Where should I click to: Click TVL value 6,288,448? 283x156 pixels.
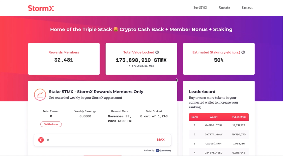tap(239, 153)
